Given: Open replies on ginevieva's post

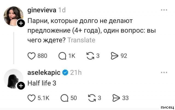Looking at the screenshot, I should point(62,56).
